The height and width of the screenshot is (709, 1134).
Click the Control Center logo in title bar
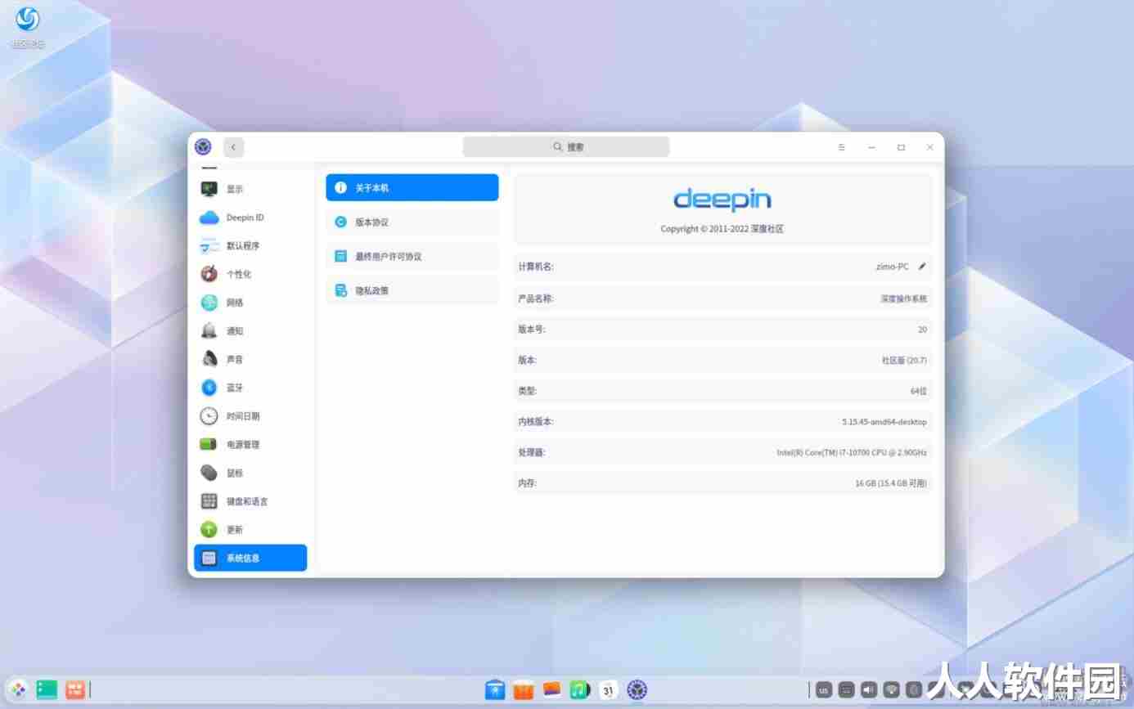pyautogui.click(x=203, y=147)
